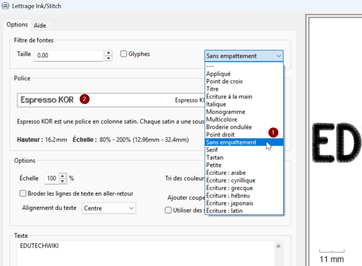
Task: Select Tartan from the dropdown list
Action: (x=244, y=158)
